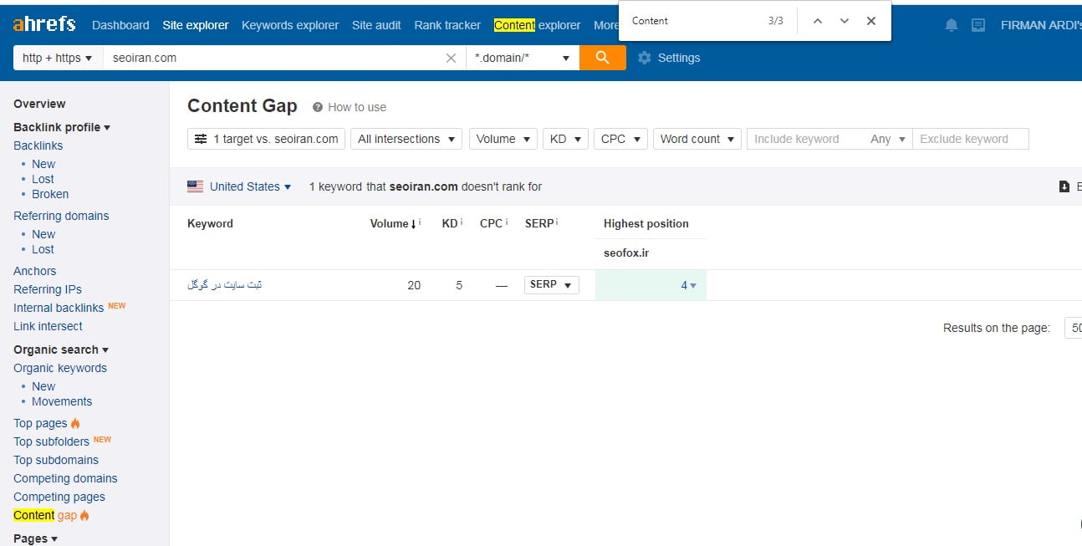Click the orange search button

603,58
